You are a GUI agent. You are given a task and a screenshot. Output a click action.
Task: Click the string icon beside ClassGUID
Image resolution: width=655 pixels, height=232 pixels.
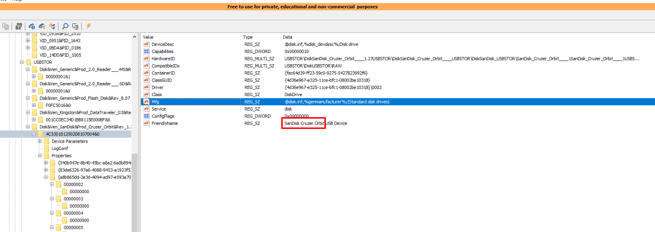point(146,80)
